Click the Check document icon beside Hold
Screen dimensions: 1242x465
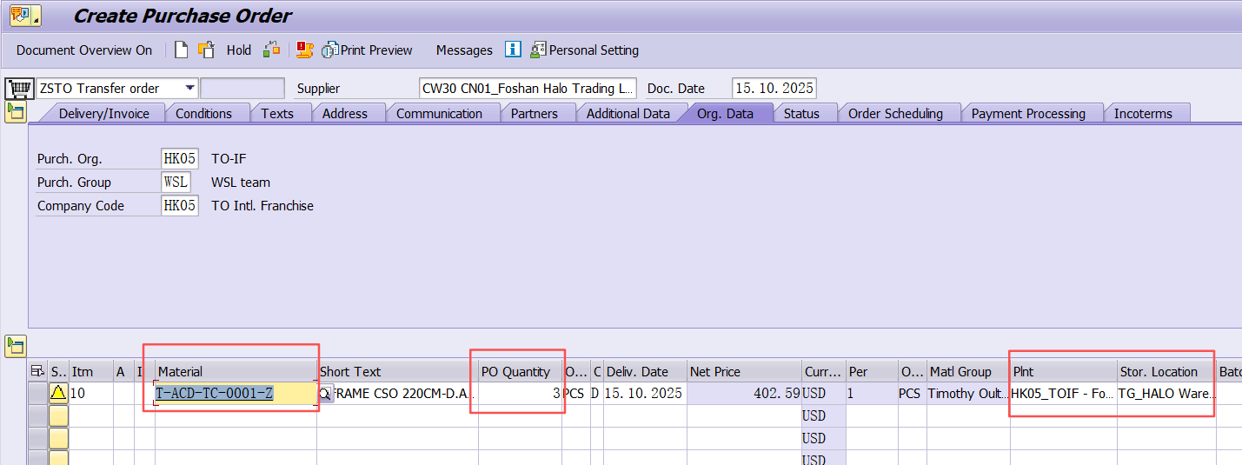pos(272,50)
